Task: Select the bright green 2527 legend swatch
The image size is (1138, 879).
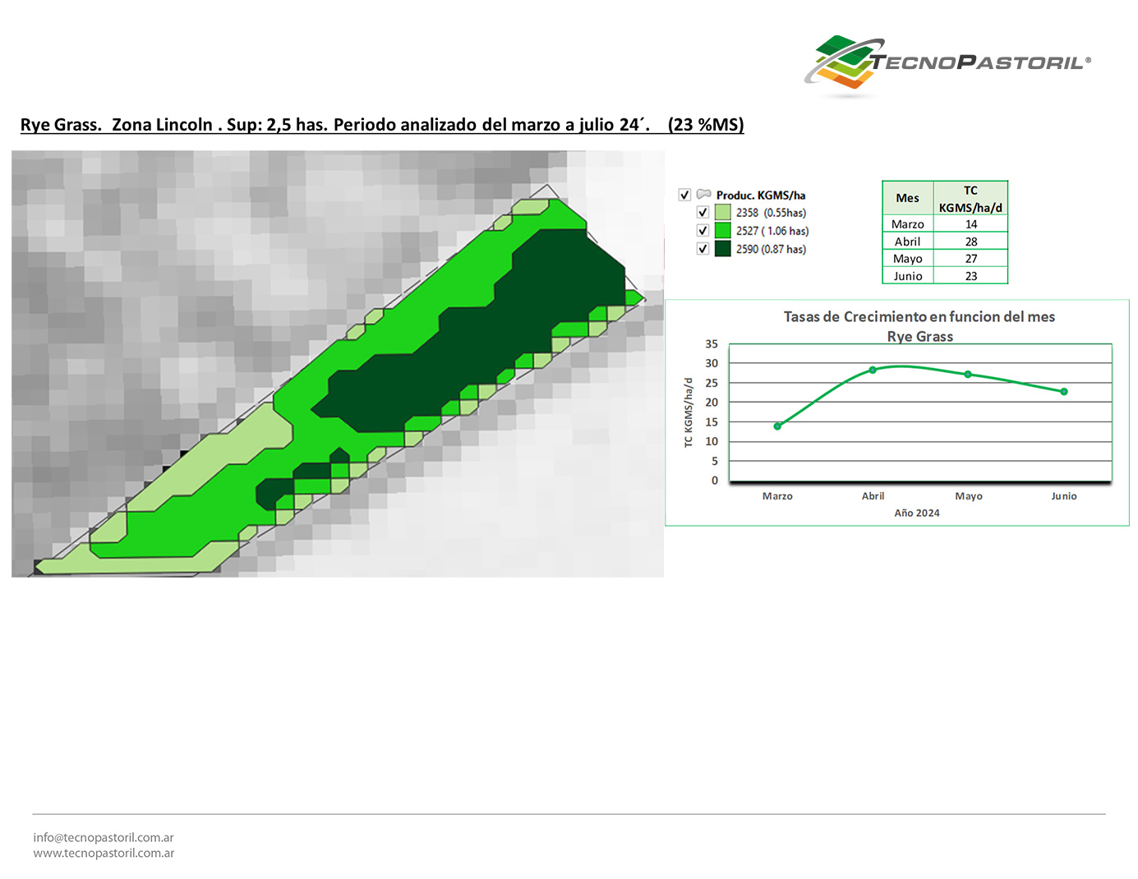Action: 722,231
